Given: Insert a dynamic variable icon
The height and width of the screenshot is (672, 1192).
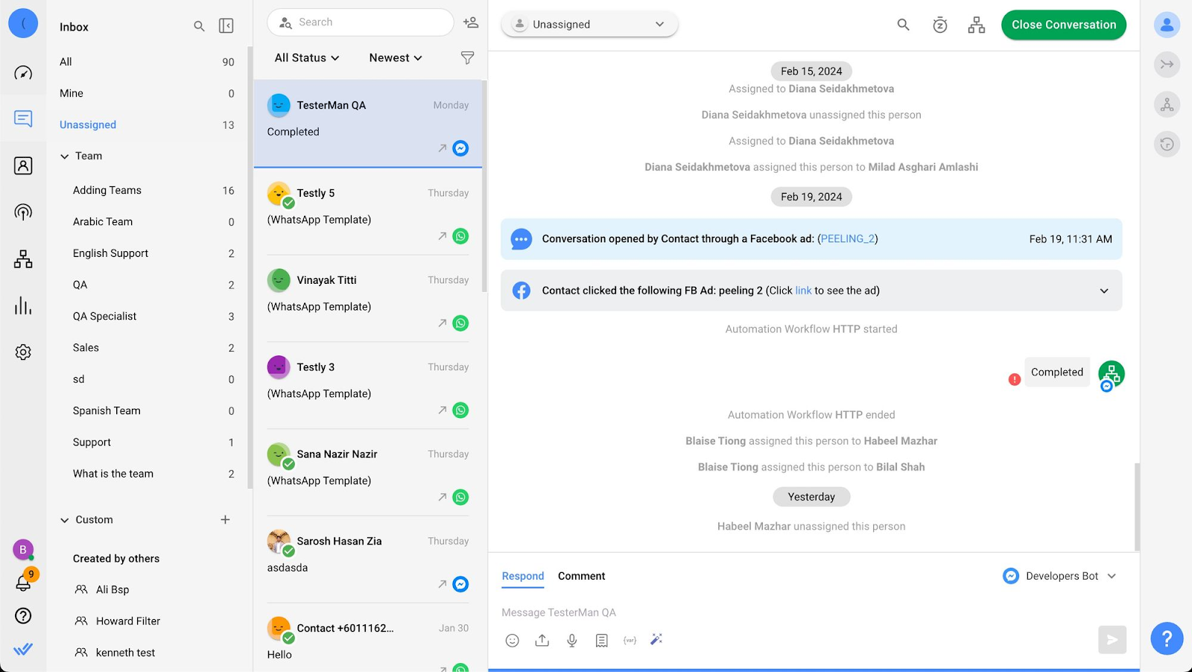Looking at the screenshot, I should click(x=630, y=640).
